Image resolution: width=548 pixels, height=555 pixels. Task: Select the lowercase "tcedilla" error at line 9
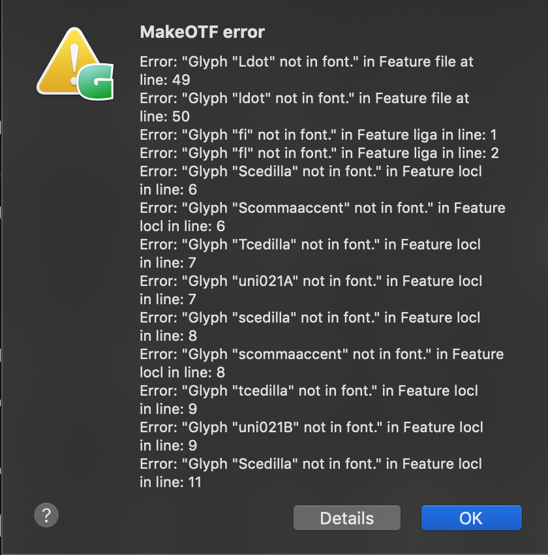click(309, 400)
